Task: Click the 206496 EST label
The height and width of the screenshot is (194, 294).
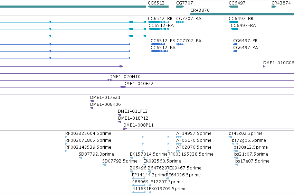Action: [138, 168]
